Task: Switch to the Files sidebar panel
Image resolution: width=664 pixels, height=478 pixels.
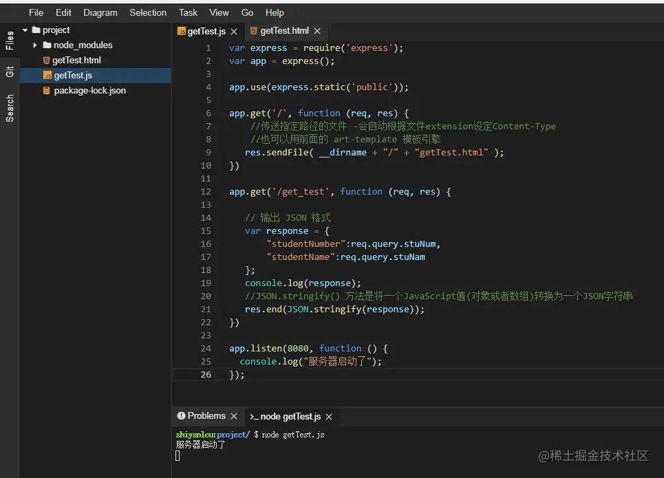Action: point(10,41)
